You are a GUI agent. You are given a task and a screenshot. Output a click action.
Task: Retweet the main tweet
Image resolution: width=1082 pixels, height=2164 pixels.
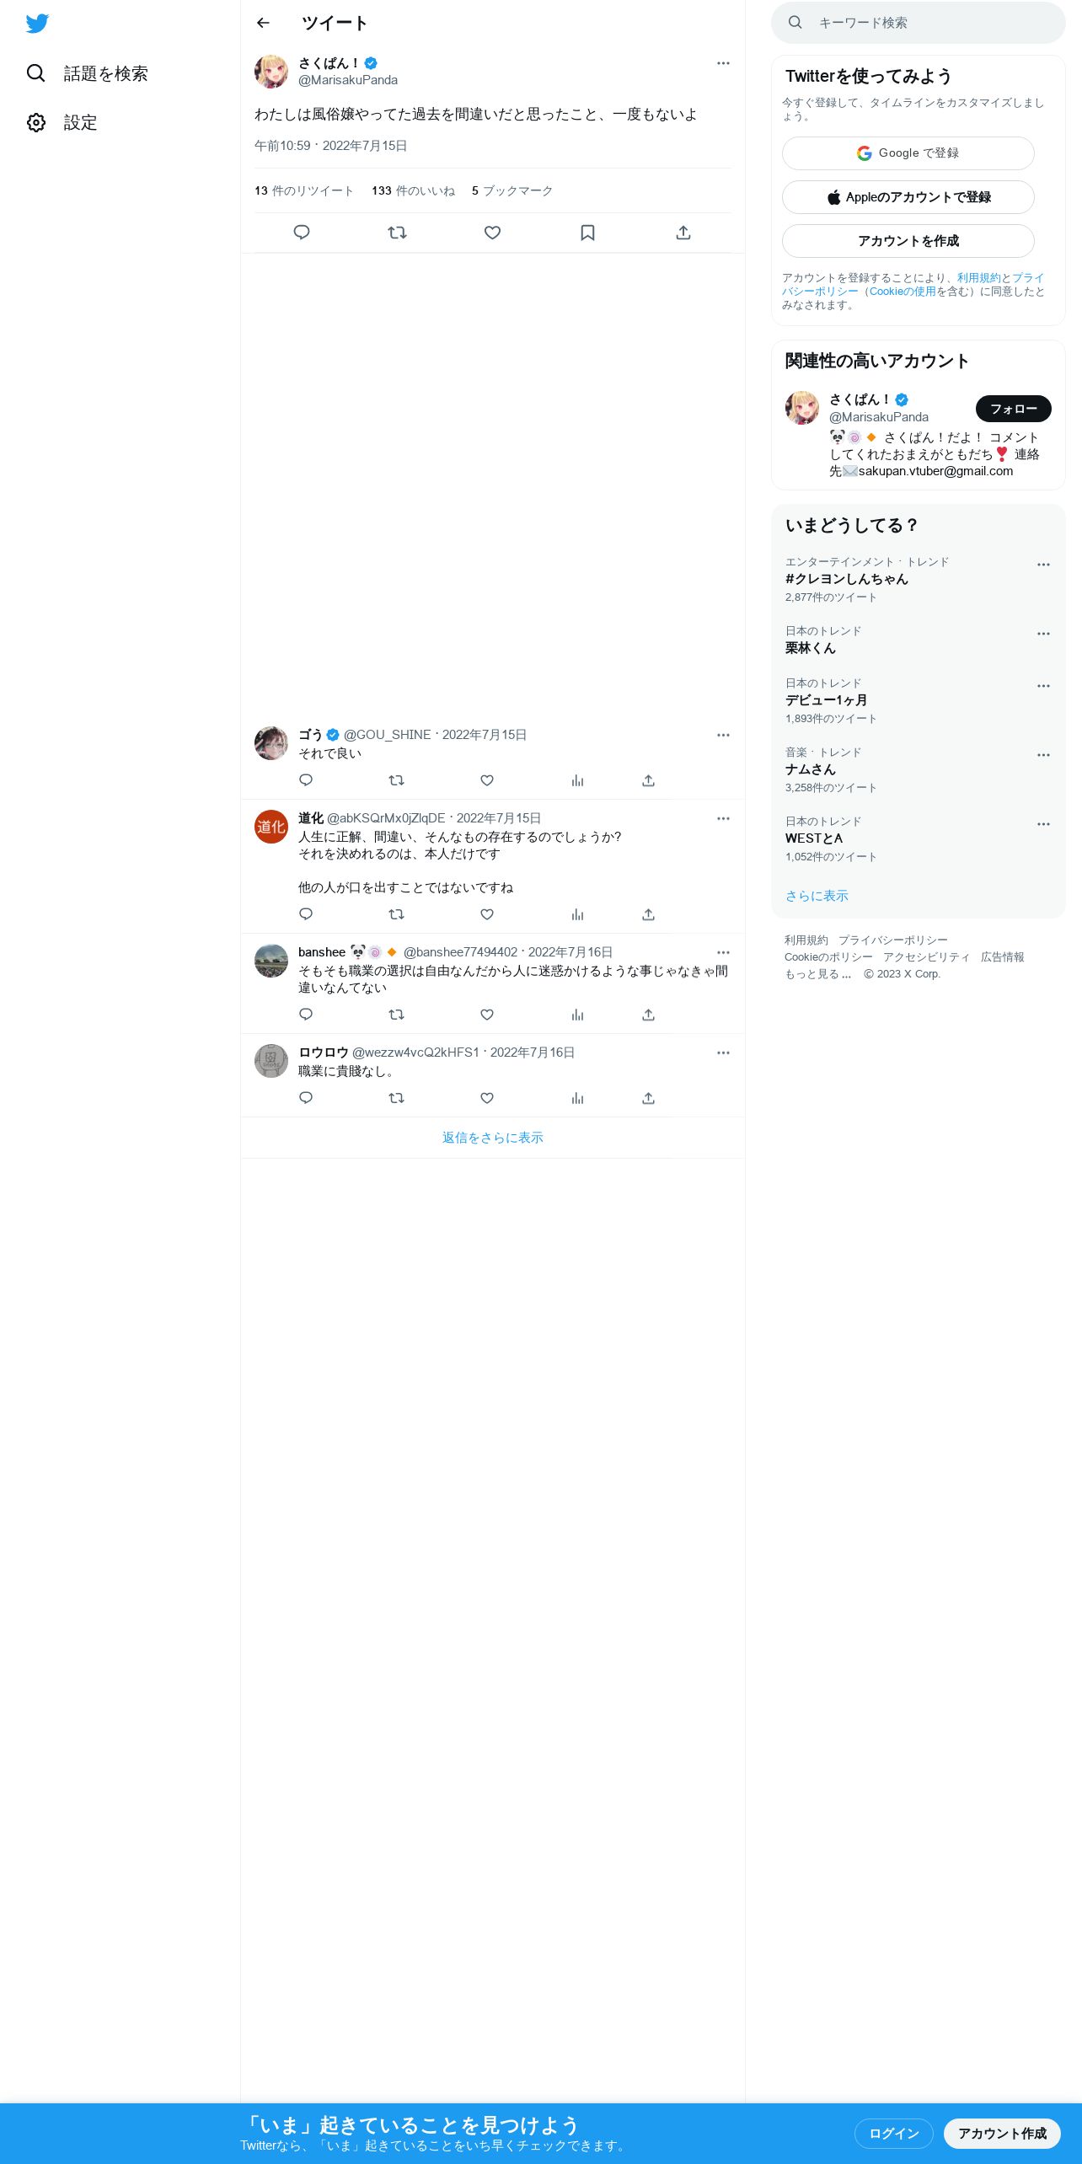point(397,233)
